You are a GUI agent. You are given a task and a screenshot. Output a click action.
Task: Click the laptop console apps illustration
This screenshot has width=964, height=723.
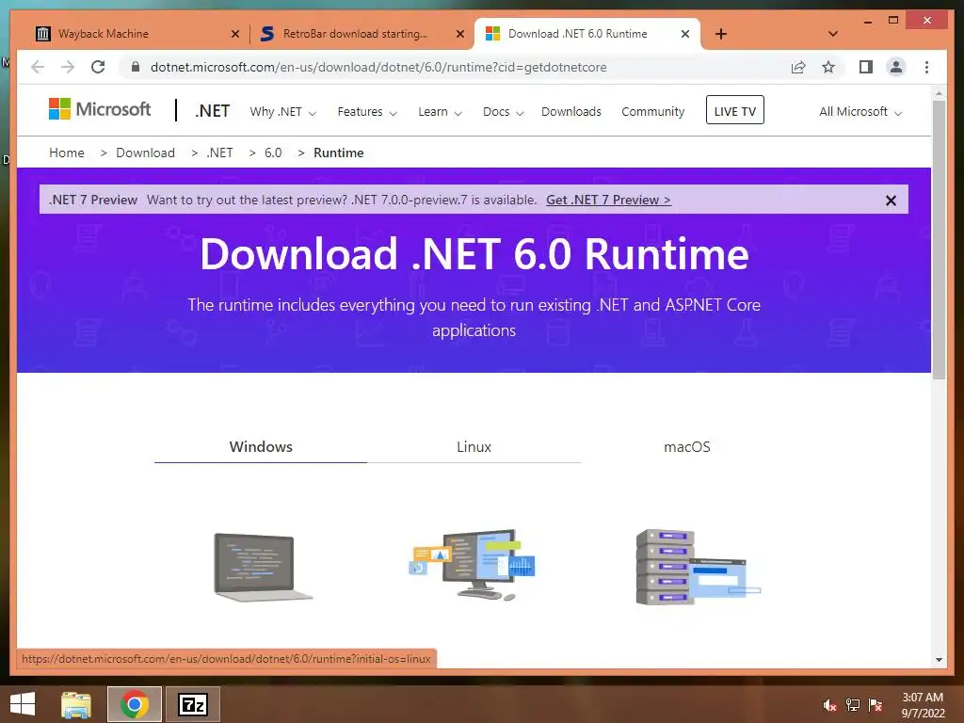pos(263,567)
